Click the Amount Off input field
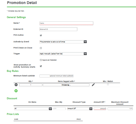 point(100,109)
